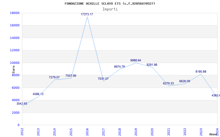The width and height of the screenshot is (220, 137).
Task: Click y-axis tick 18000
Action: click(15, 13)
